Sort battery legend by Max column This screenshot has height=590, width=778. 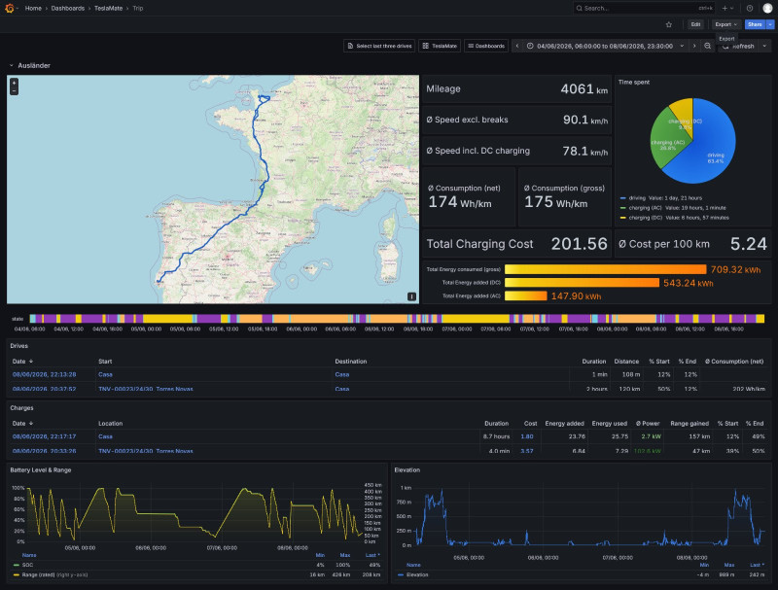(345, 555)
